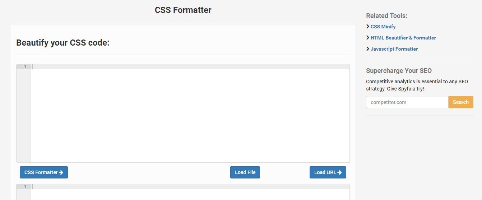
Task: Open the CSS Minify tool link
Action: pos(383,27)
